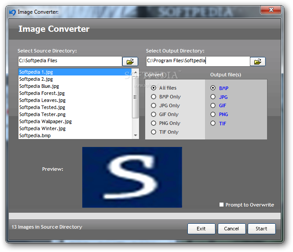Select Softpedia Blue.jpg in file list
Viewport: 293px width, 252px height.
[75, 86]
